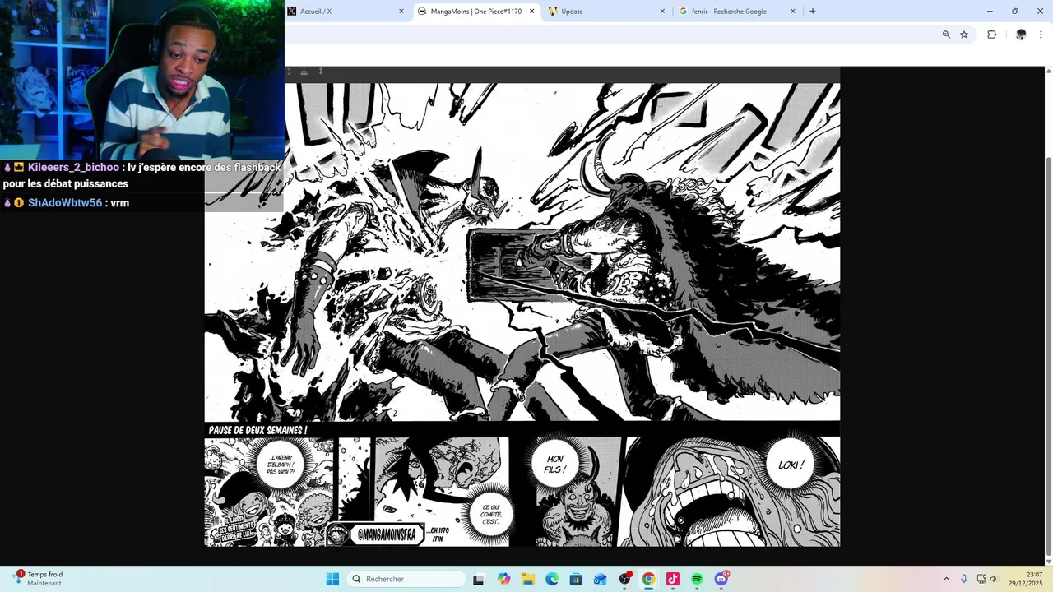Image resolution: width=1053 pixels, height=592 pixels.
Task: Bookmark this page with the star icon
Action: (x=964, y=35)
